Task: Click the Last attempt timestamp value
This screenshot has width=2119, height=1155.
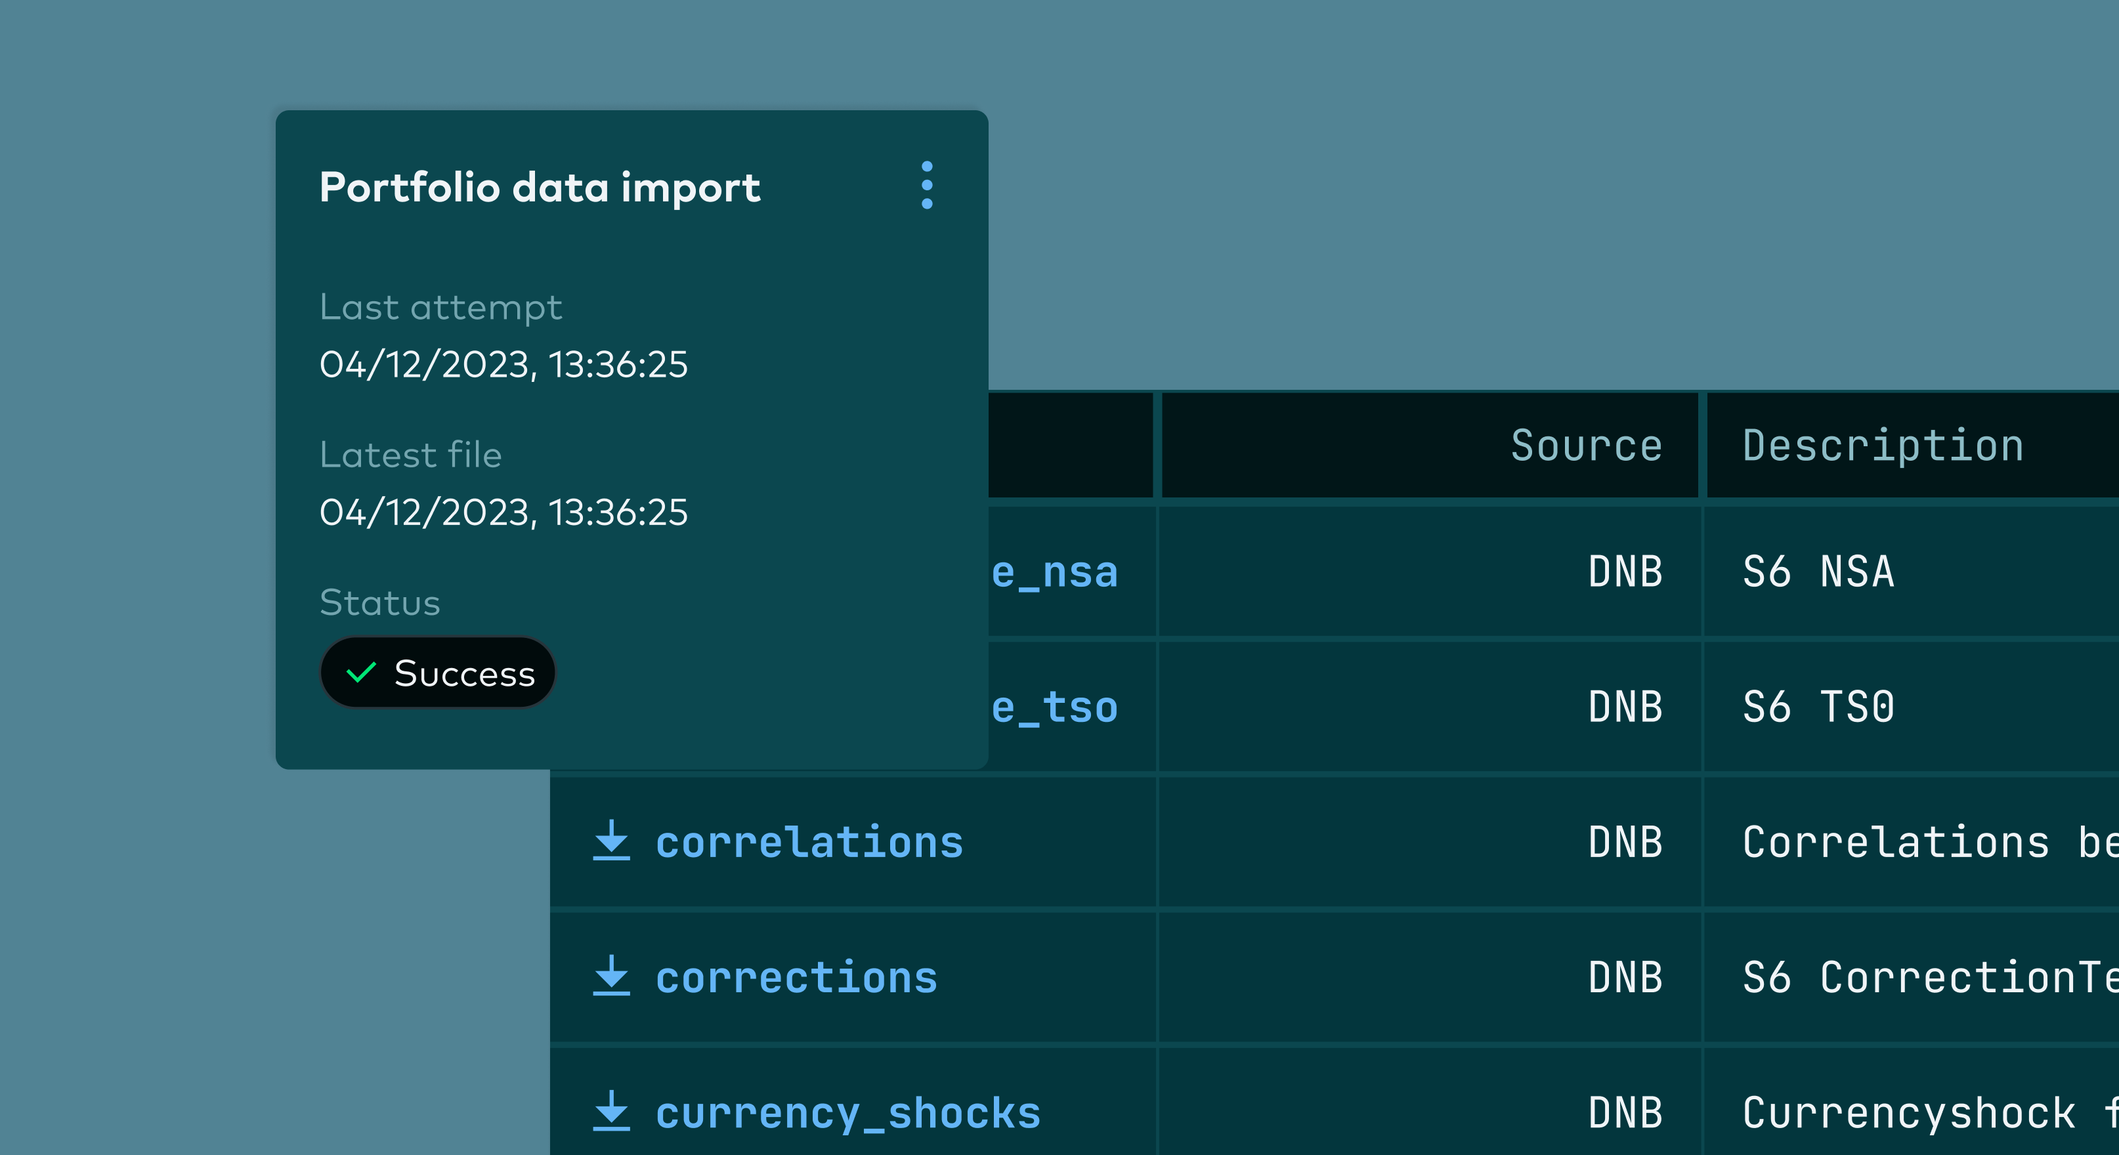Action: pos(503,364)
